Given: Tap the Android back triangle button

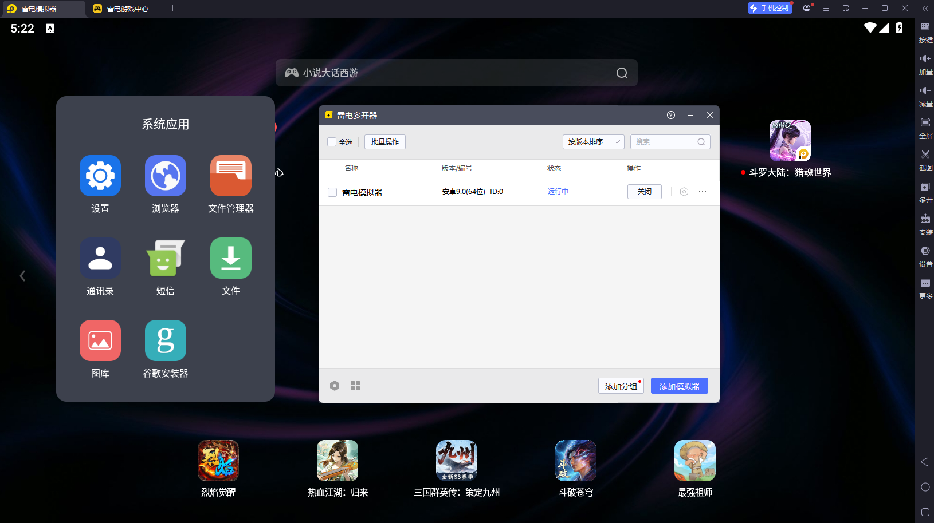Looking at the screenshot, I should [x=925, y=462].
